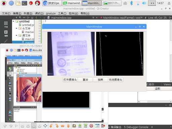Screen dimensions: 172x129
Task: Open the Raspberry Pi main menu
Action: tap(4, 3)
